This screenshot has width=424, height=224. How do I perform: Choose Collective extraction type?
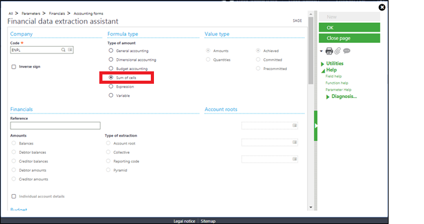[108, 152]
